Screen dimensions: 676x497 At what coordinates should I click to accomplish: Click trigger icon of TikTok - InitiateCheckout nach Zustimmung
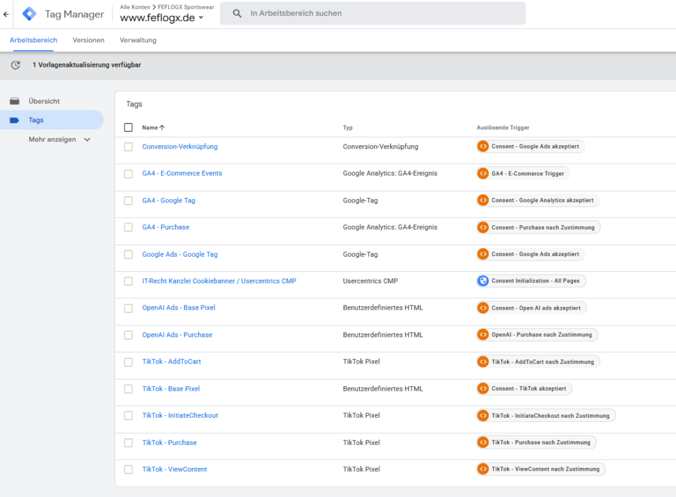(x=483, y=416)
